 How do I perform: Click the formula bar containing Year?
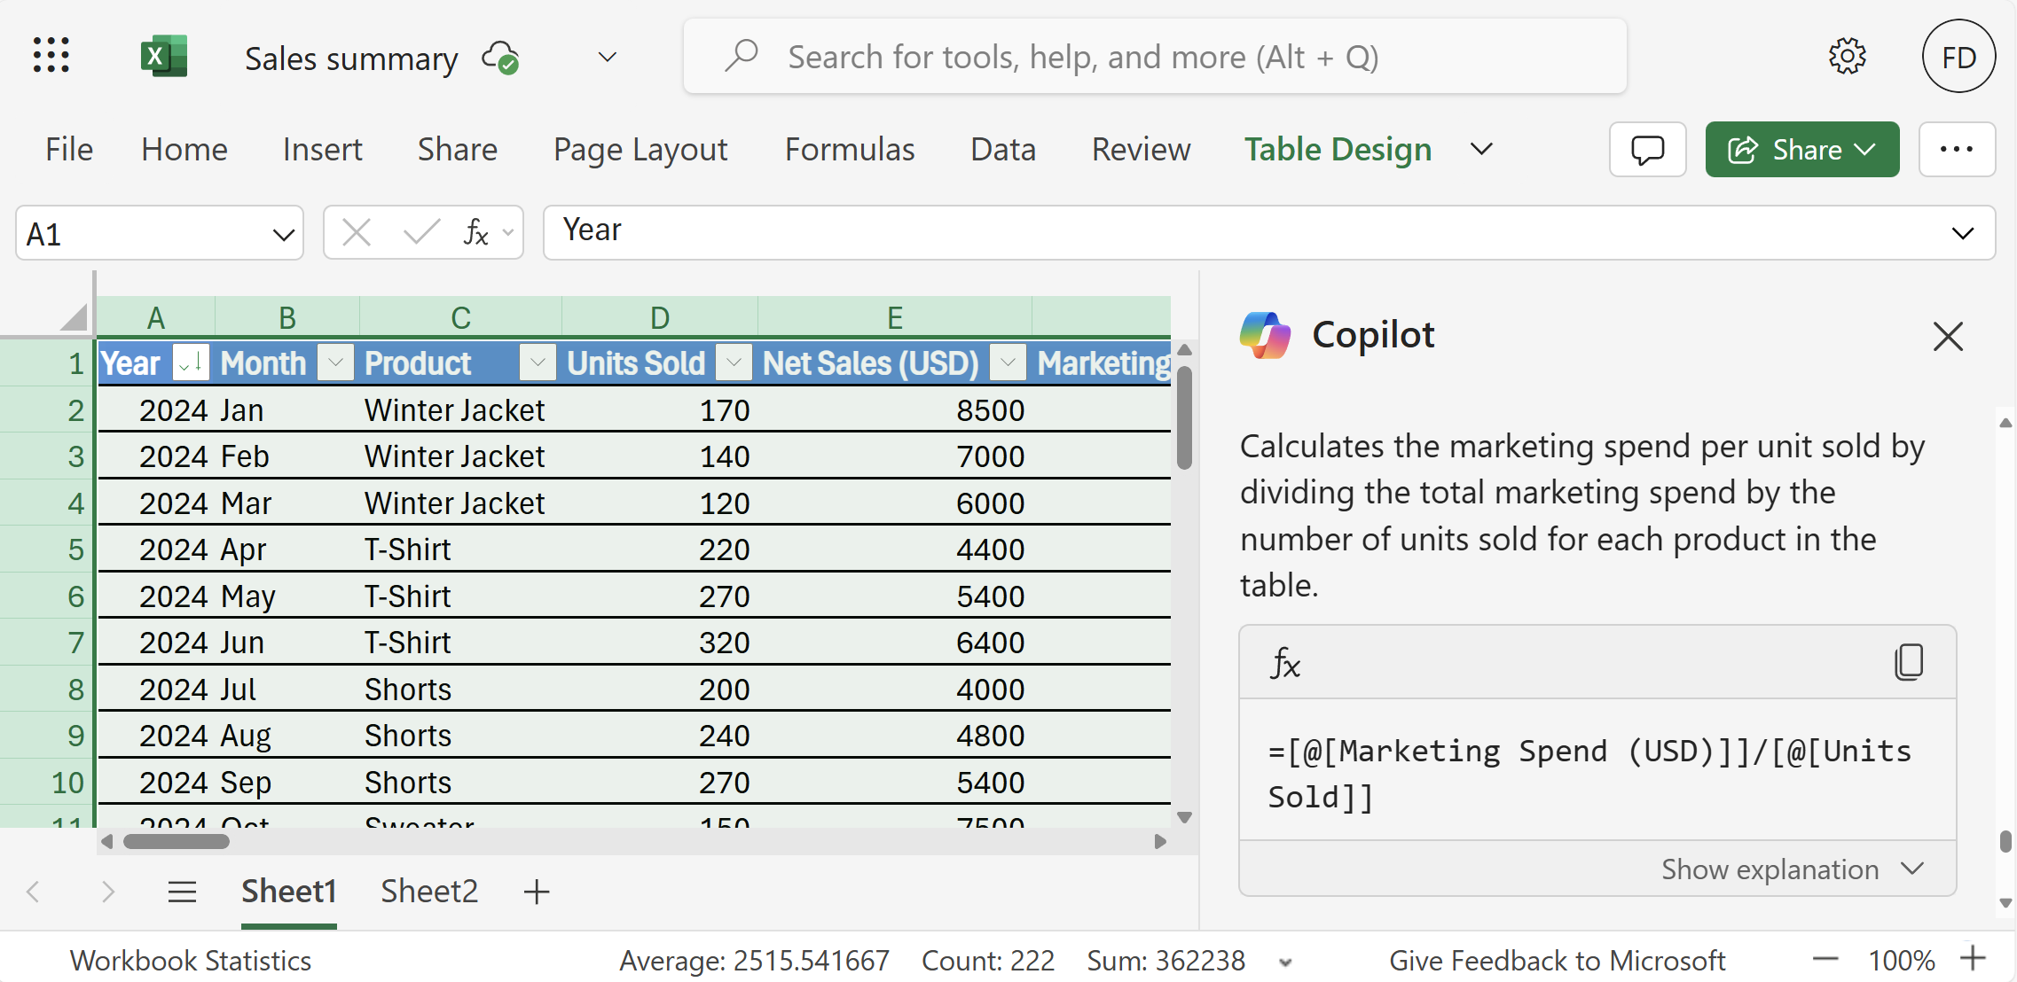(x=1242, y=232)
